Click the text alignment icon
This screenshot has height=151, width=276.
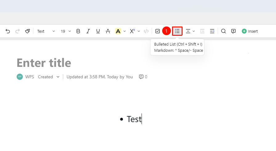[x=188, y=31]
